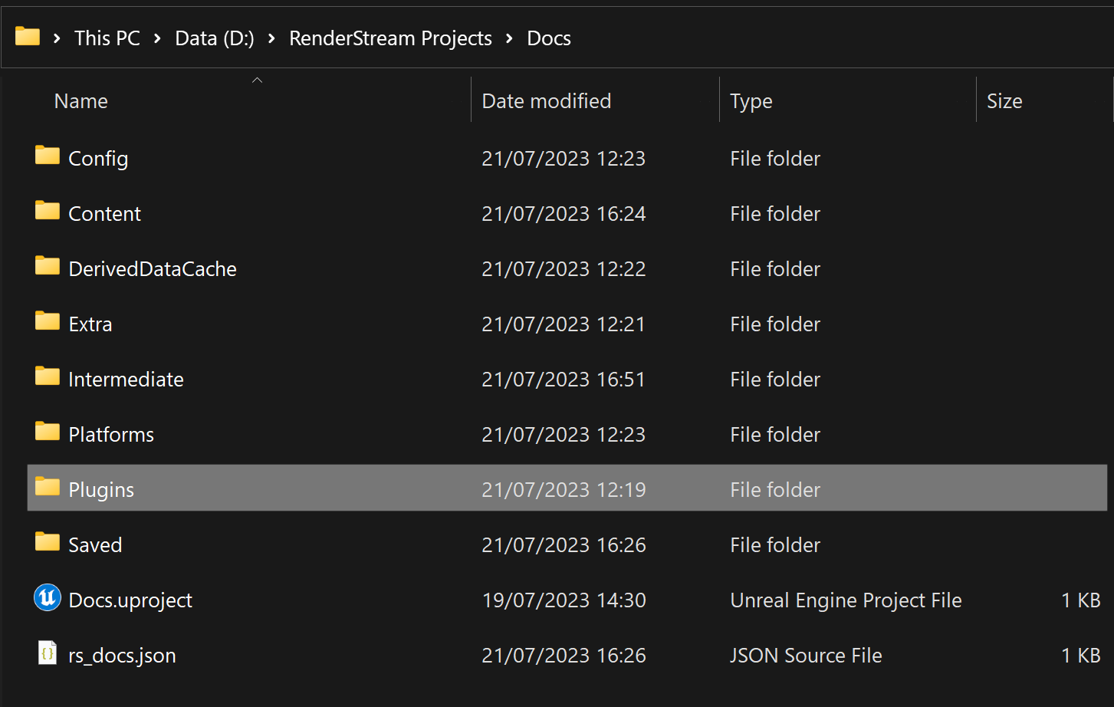Expand the chevron before This PC
The width and height of the screenshot is (1114, 707).
57,38
